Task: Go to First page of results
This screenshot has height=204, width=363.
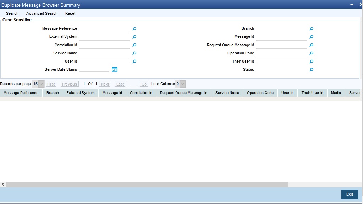Action: (51, 84)
